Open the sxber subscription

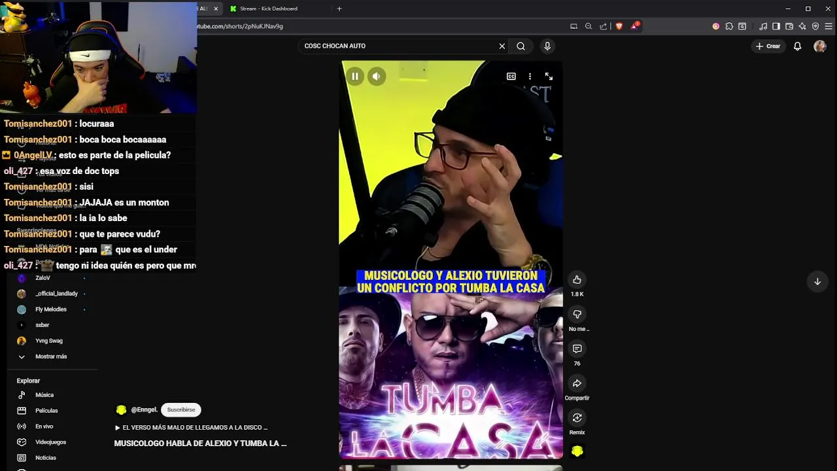(43, 325)
